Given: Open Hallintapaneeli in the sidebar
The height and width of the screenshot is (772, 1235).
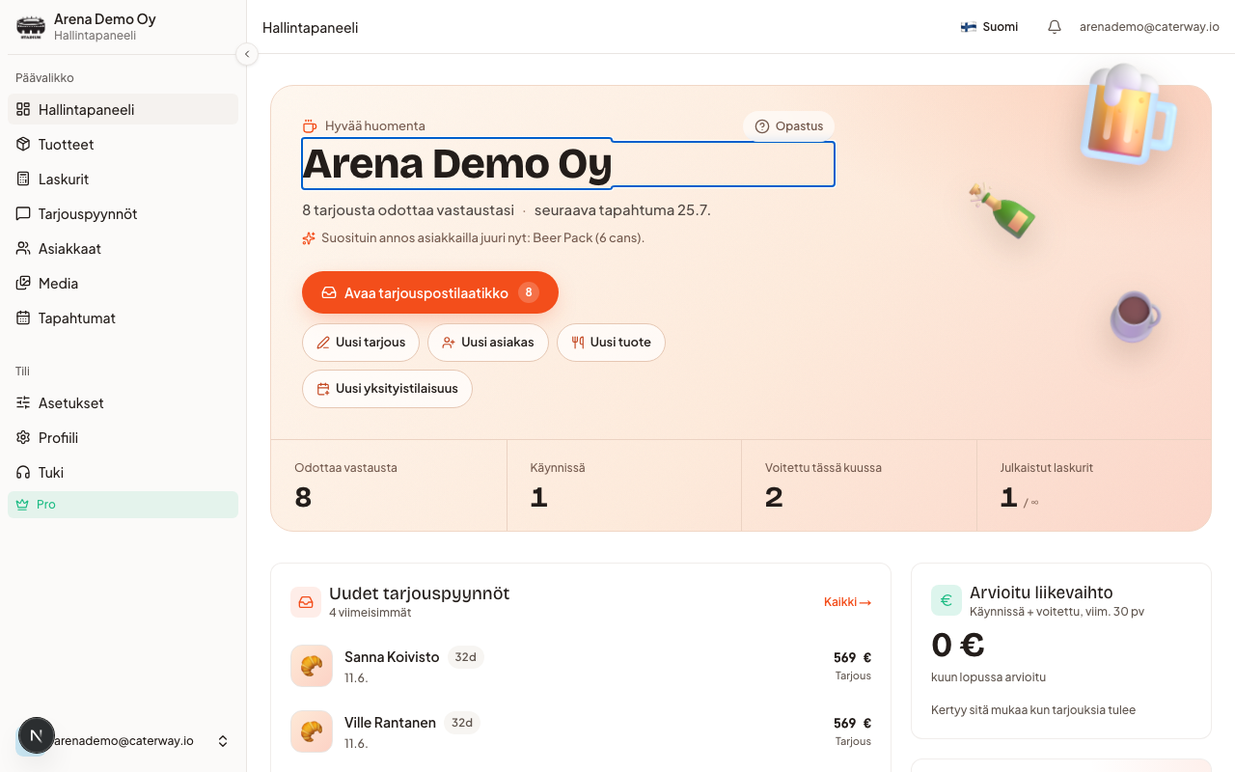Looking at the screenshot, I should pyautogui.click(x=123, y=109).
